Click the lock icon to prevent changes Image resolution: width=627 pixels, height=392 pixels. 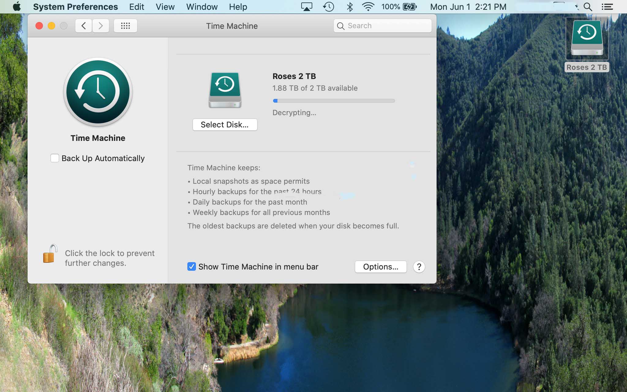coord(50,254)
